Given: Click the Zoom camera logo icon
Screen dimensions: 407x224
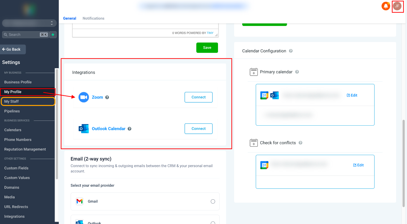Looking at the screenshot, I should click(x=84, y=97).
